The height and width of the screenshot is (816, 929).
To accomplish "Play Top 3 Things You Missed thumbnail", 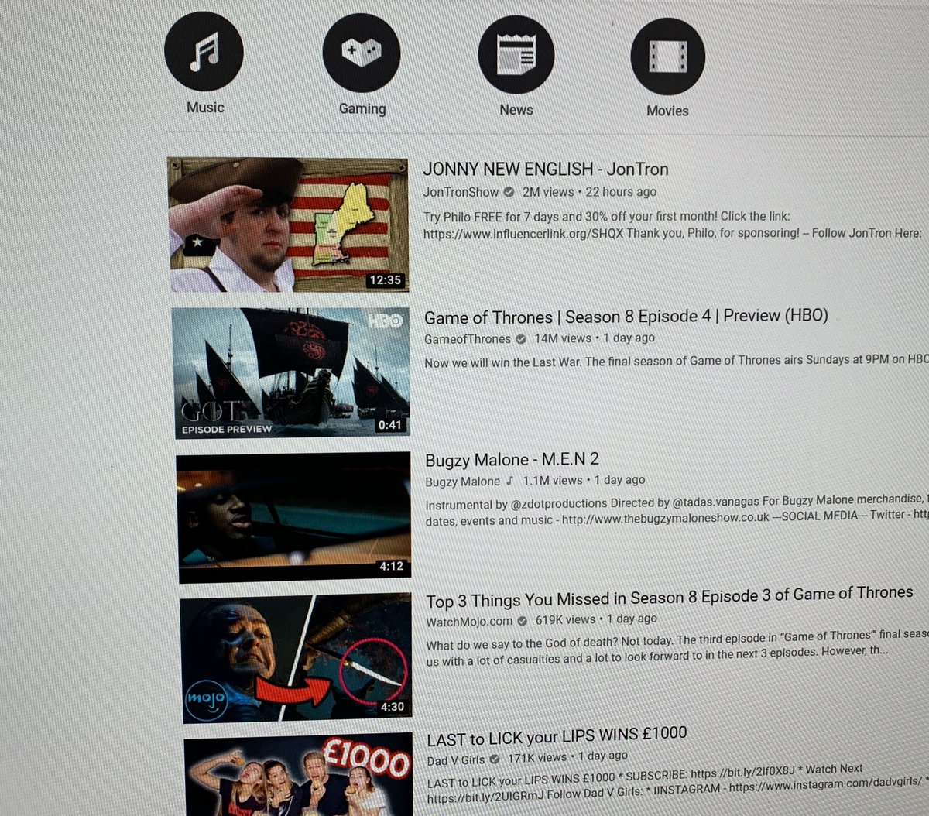I will (x=297, y=659).
